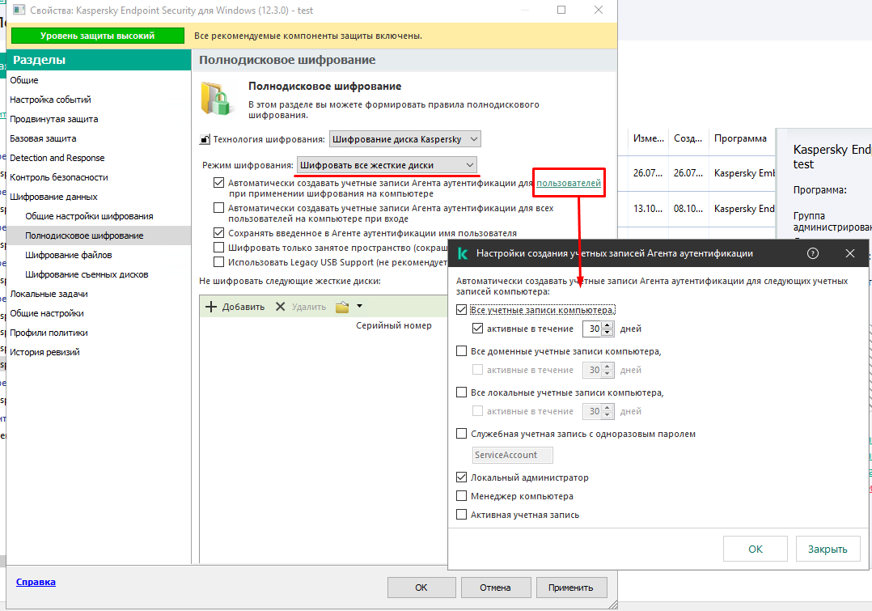Expand the Режим шифрования combo box

pyautogui.click(x=387, y=165)
